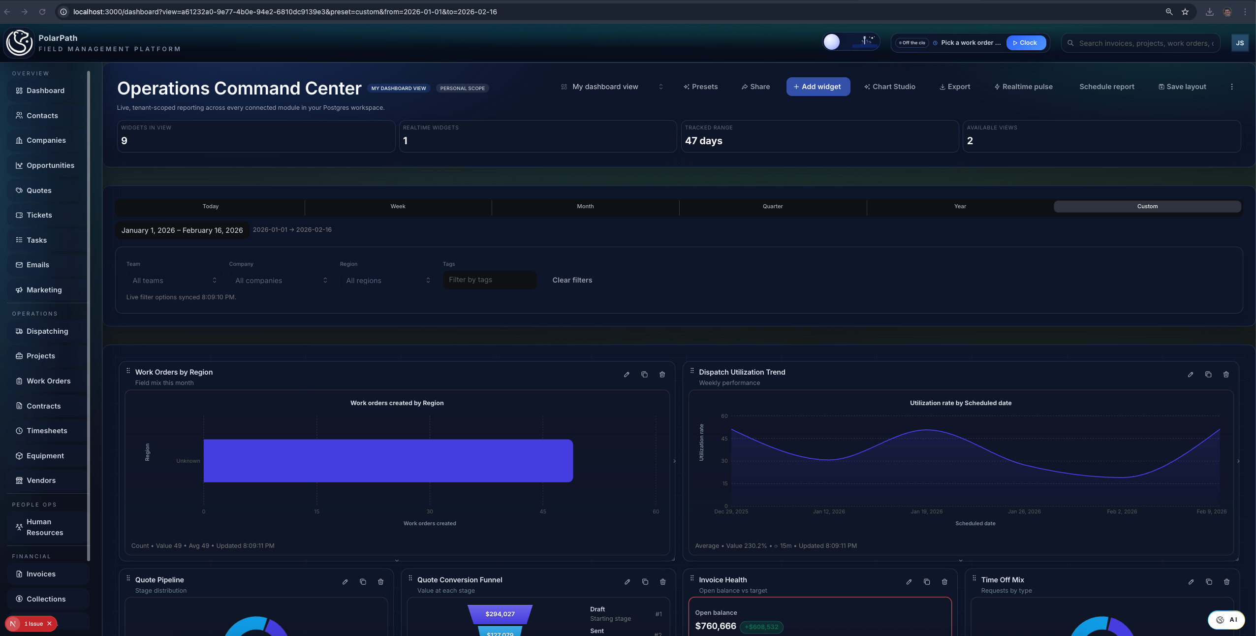Open the three-dot more options menu
This screenshot has height=636, width=1256.
click(x=1232, y=87)
